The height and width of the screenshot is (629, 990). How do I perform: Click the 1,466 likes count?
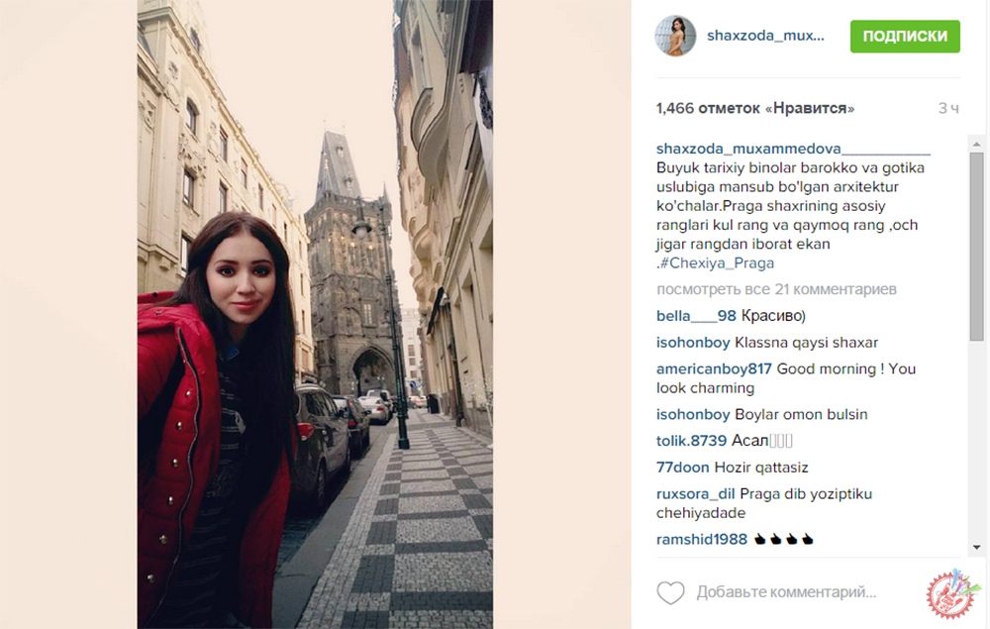[755, 109]
